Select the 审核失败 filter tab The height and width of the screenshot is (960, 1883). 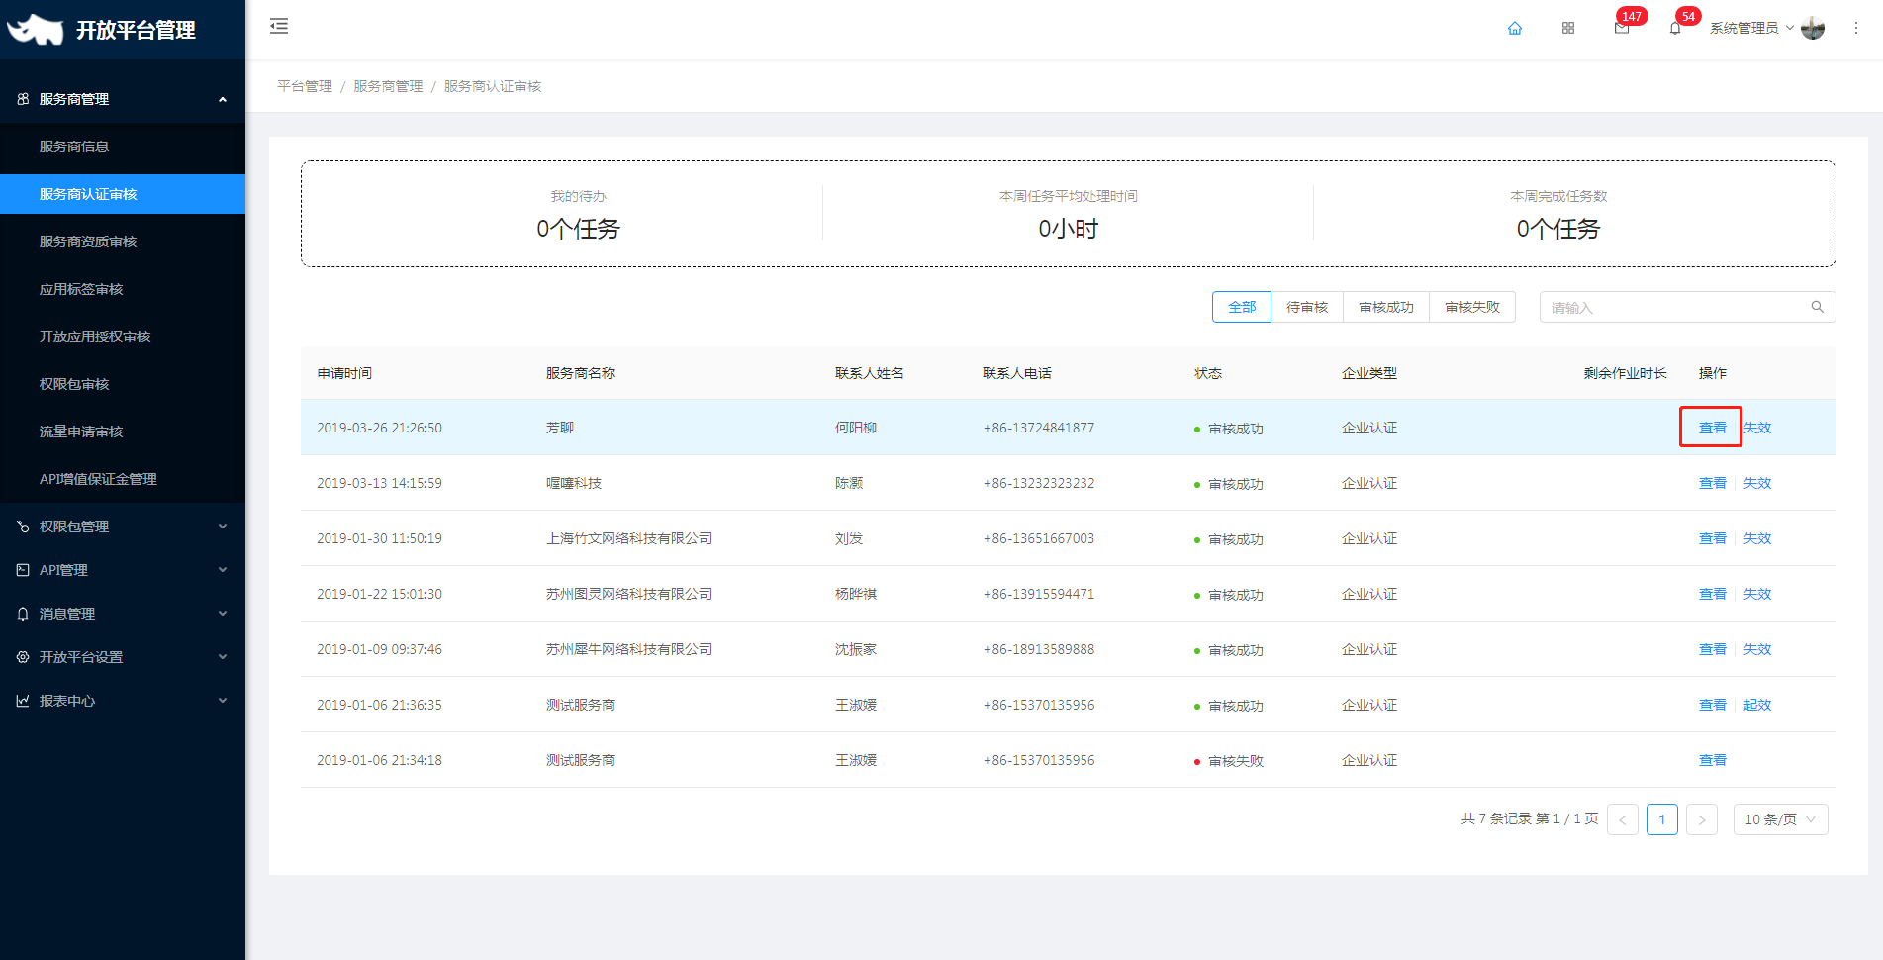click(x=1472, y=307)
